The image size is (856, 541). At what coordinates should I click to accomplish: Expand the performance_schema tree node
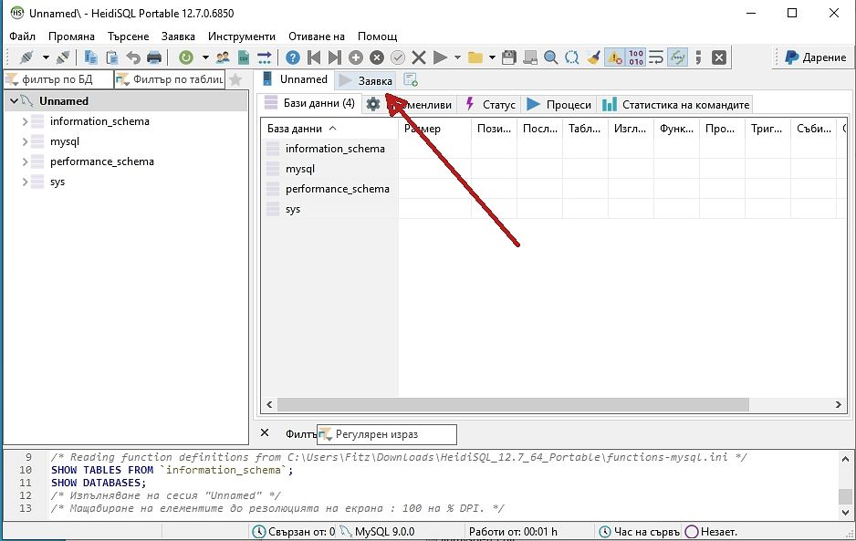click(x=25, y=161)
